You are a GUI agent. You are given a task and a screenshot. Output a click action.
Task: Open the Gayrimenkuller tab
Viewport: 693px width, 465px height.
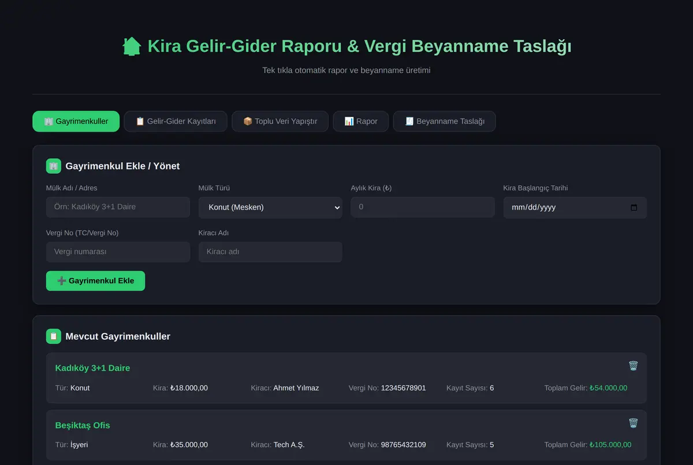point(76,121)
